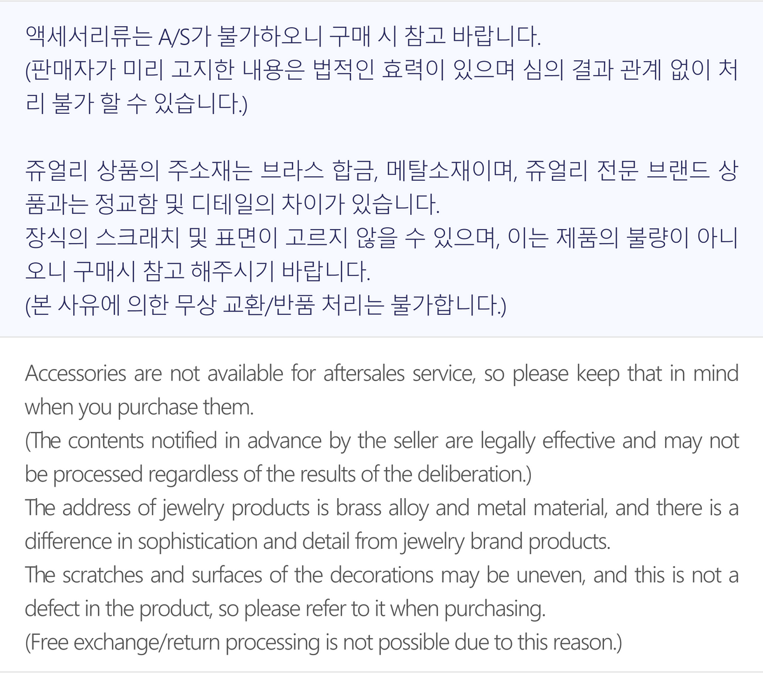Click the Korean line starting '품과는 정교함'
This screenshot has height=673, width=763.
(x=232, y=205)
